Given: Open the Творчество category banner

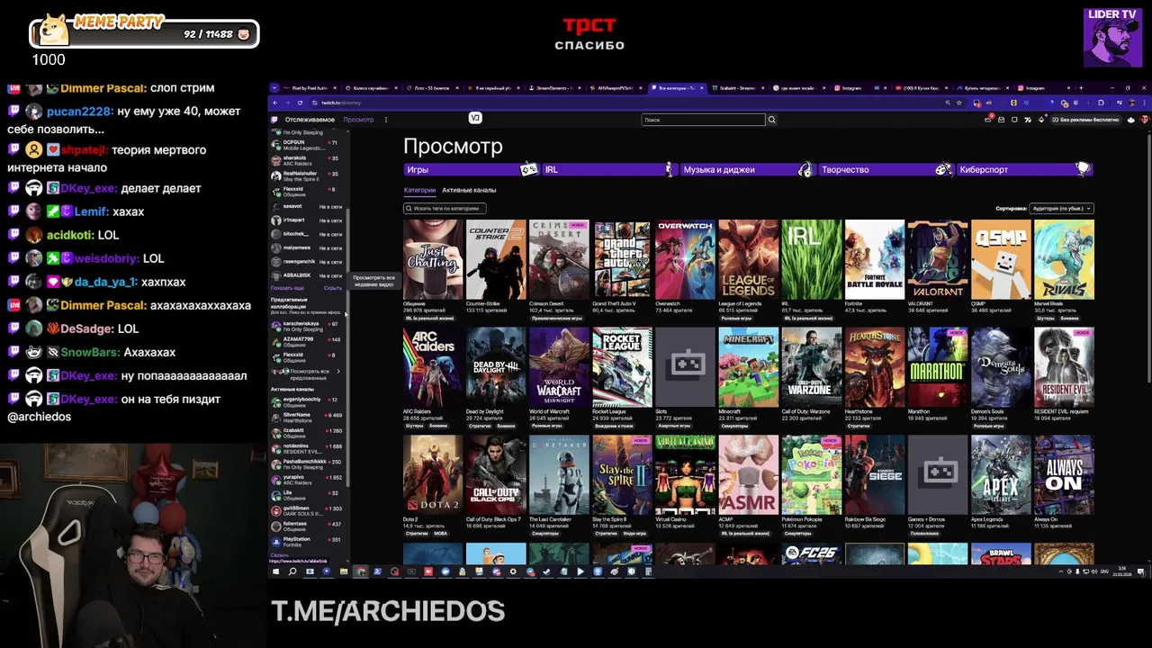Looking at the screenshot, I should [886, 169].
